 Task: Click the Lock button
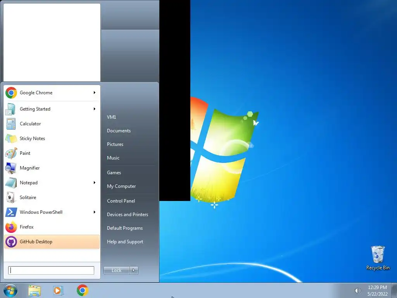point(116,270)
